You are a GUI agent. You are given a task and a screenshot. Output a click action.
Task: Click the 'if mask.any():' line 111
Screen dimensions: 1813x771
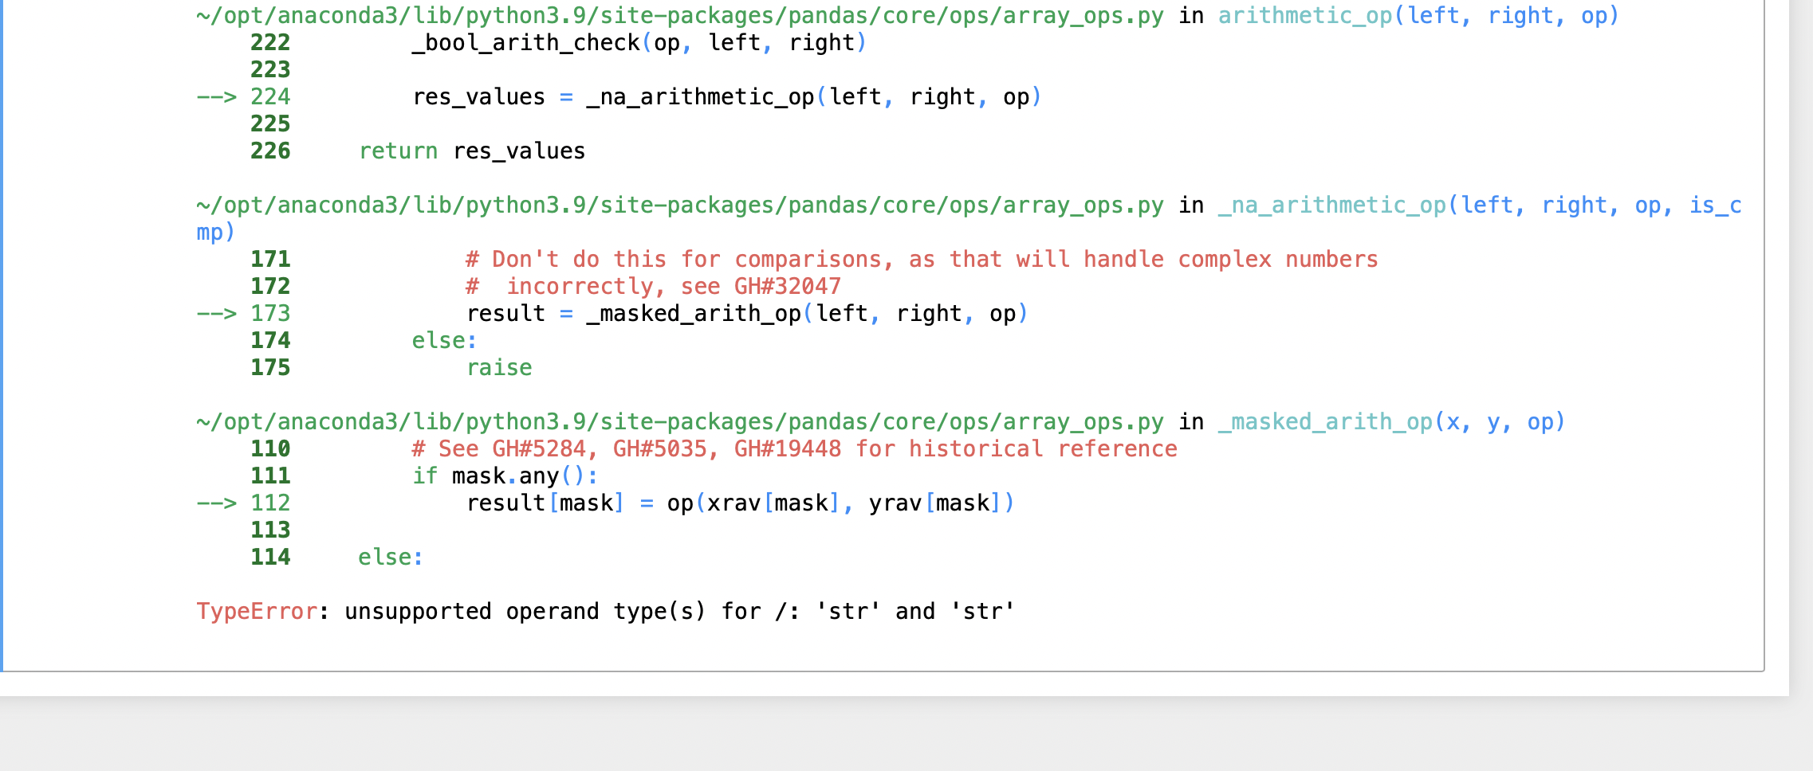505,476
